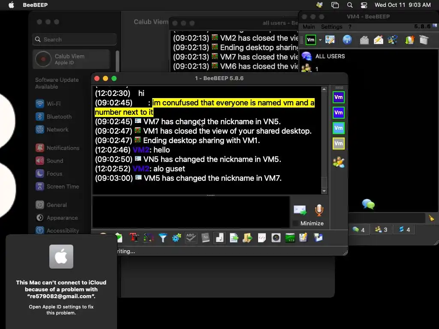Click the Search field in System Settings
The height and width of the screenshot is (329, 439).
tap(75, 39)
